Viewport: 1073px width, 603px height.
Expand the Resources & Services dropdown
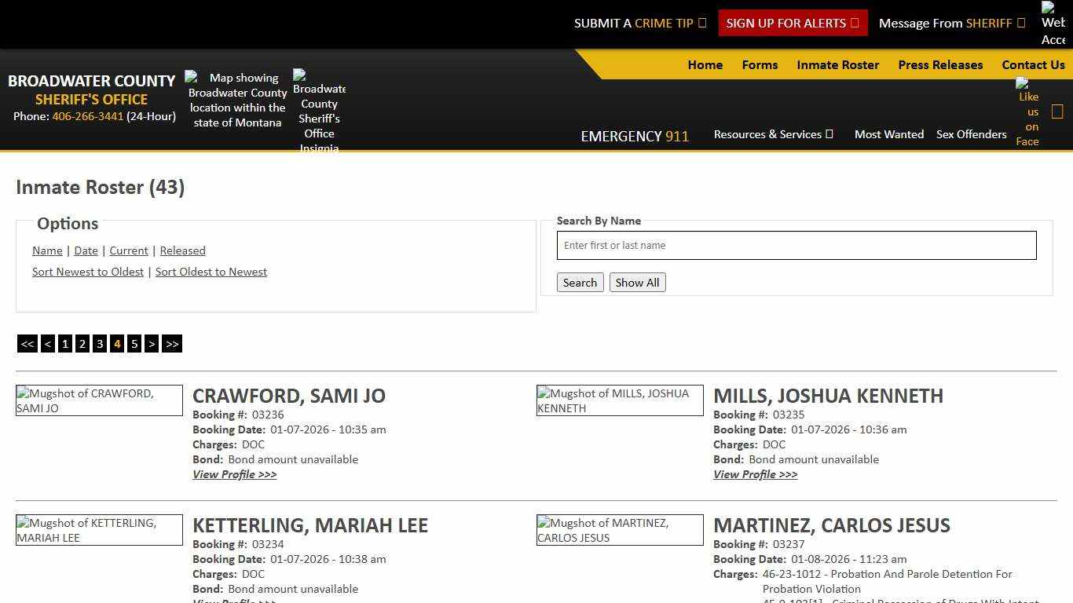(773, 134)
